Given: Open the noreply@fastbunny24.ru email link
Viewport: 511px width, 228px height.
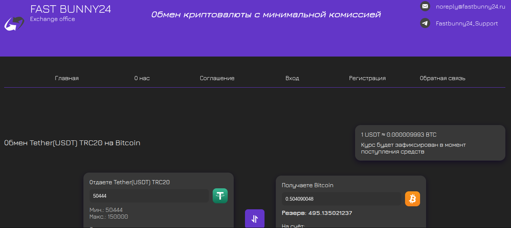Looking at the screenshot, I should coord(467,6).
